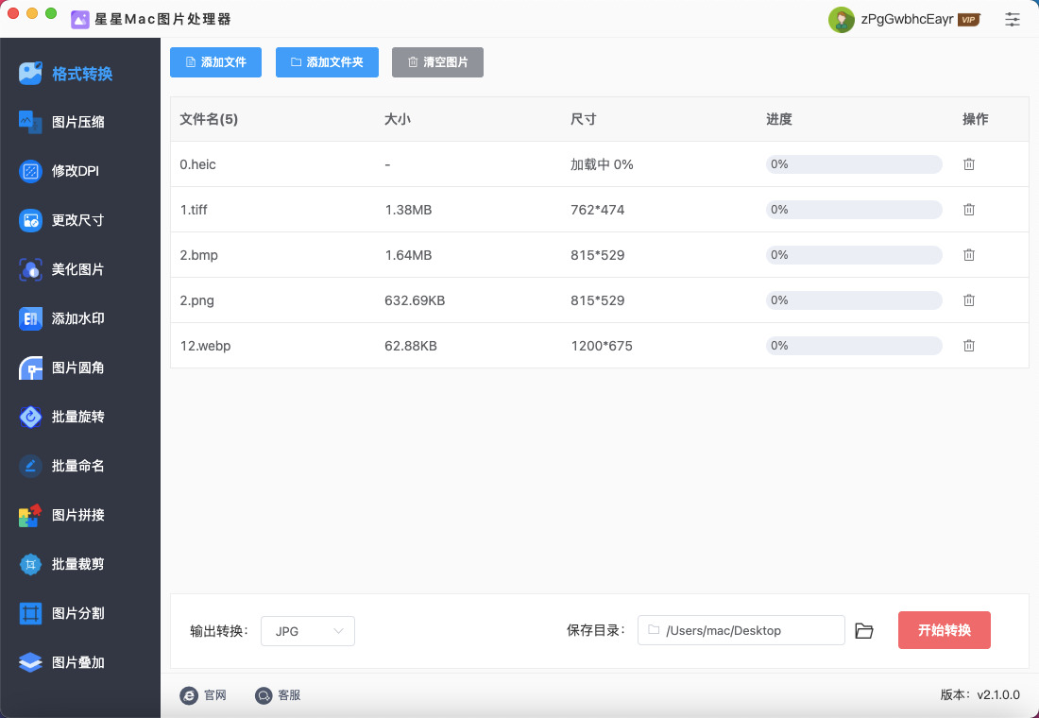
Task: Delete the 0.heic file with trash icon
Action: click(x=968, y=164)
